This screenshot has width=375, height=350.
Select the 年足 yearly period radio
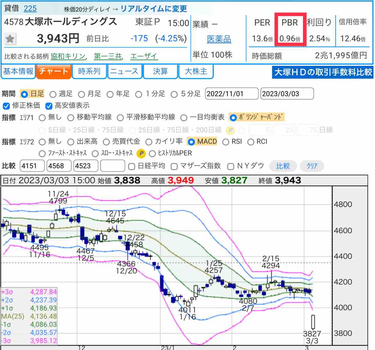[110, 94]
